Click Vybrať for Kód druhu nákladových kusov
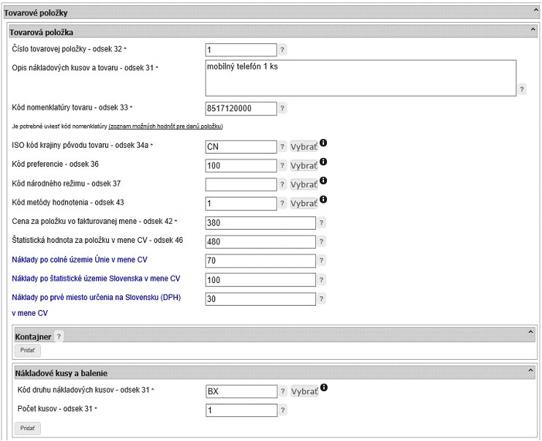 click(304, 391)
